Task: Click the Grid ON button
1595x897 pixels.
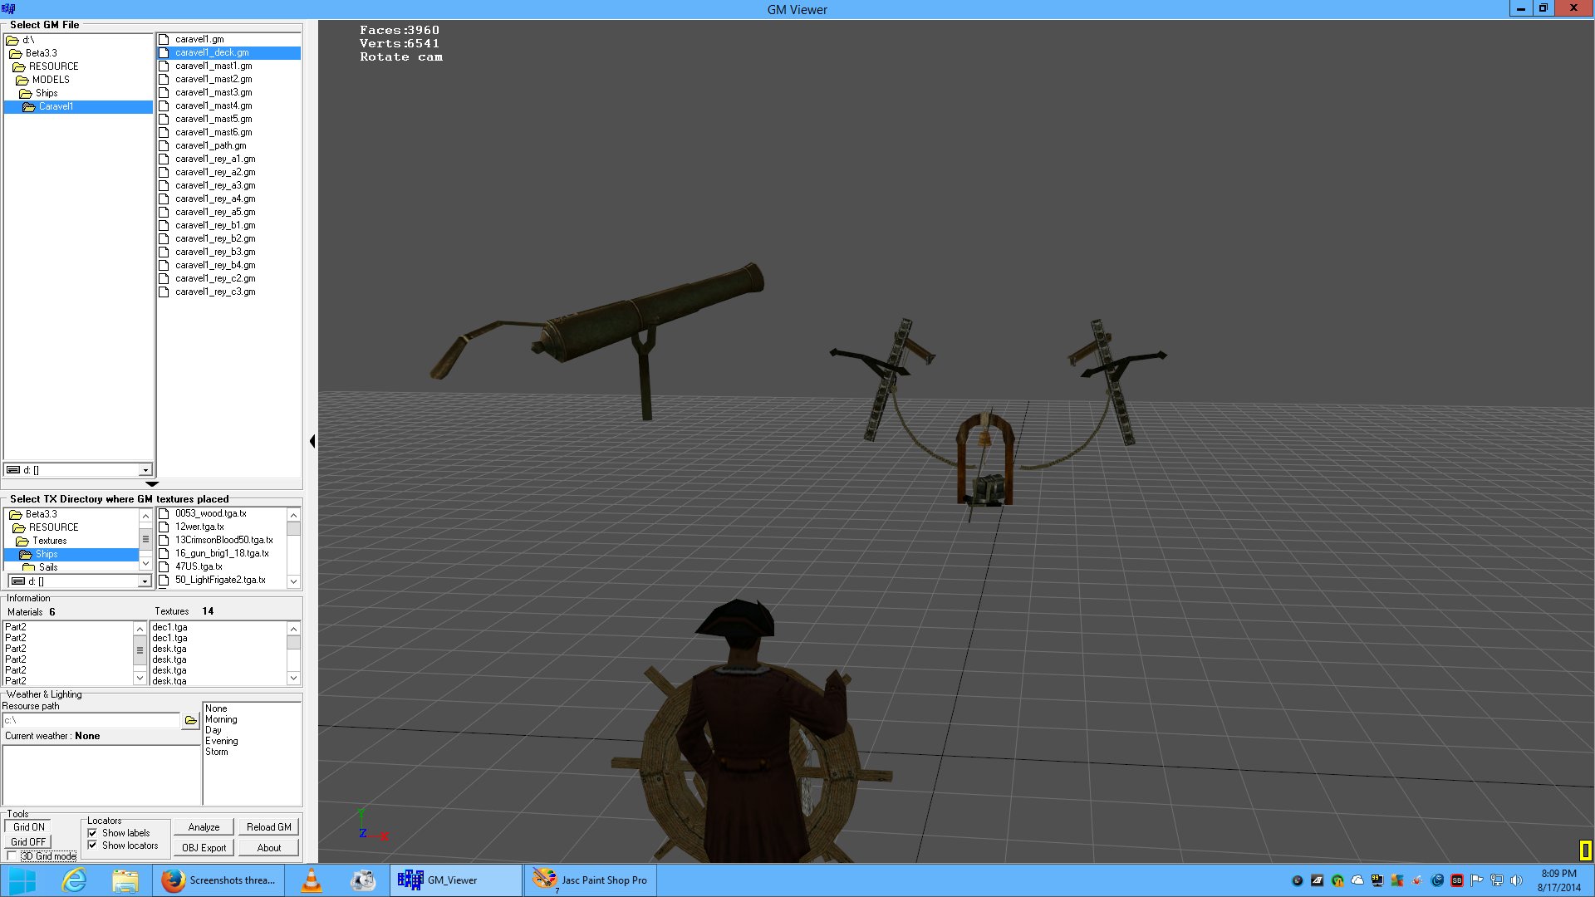Action: tap(29, 827)
